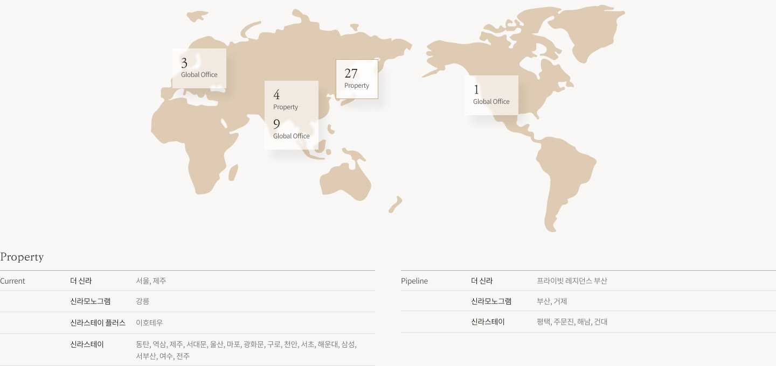This screenshot has width=776, height=366.
Task: Click 부산, 거제 pipeline locations
Action: click(x=552, y=301)
